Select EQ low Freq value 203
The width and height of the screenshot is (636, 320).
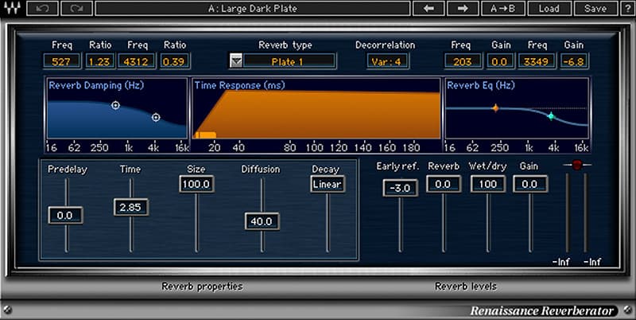(463, 61)
